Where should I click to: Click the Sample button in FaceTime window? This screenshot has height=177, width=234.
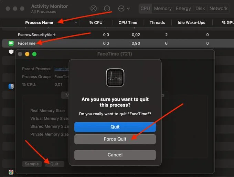point(32,164)
